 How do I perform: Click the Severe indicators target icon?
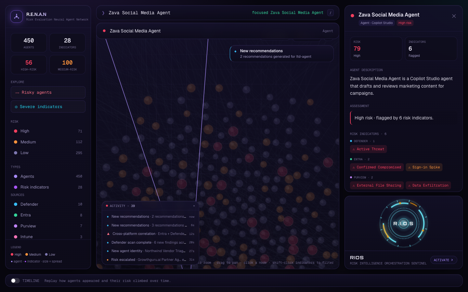pyautogui.click(x=16, y=107)
